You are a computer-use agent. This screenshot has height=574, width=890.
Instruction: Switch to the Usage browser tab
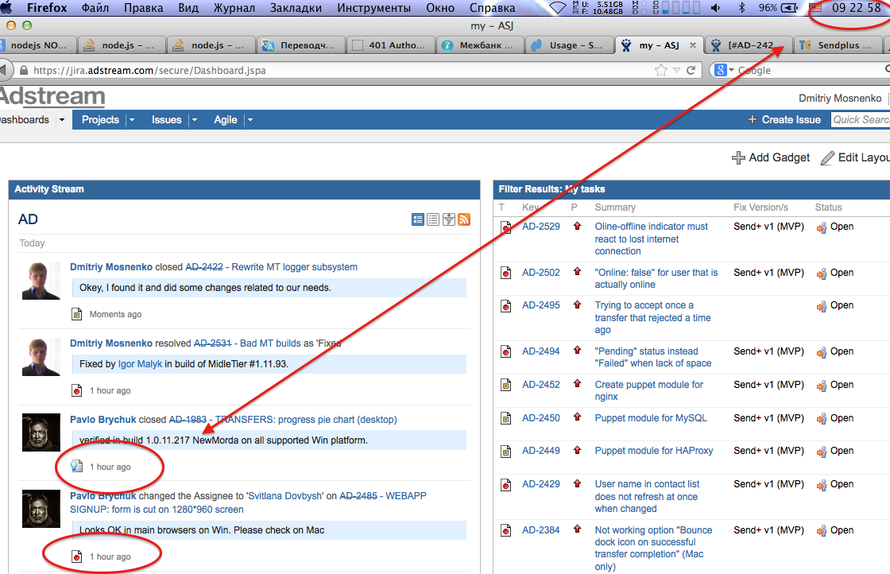click(x=570, y=45)
